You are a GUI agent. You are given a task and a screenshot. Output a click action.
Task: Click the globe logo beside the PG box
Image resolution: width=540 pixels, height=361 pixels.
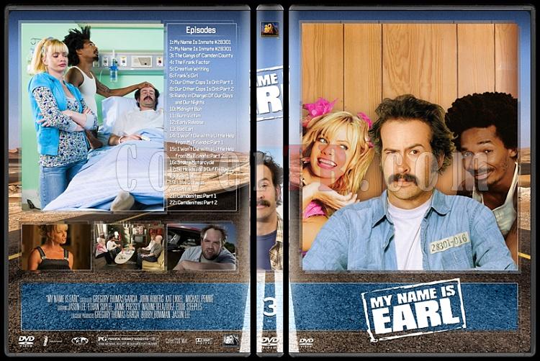click(80, 341)
